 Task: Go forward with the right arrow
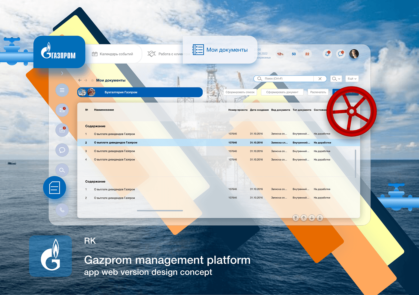click(x=86, y=80)
